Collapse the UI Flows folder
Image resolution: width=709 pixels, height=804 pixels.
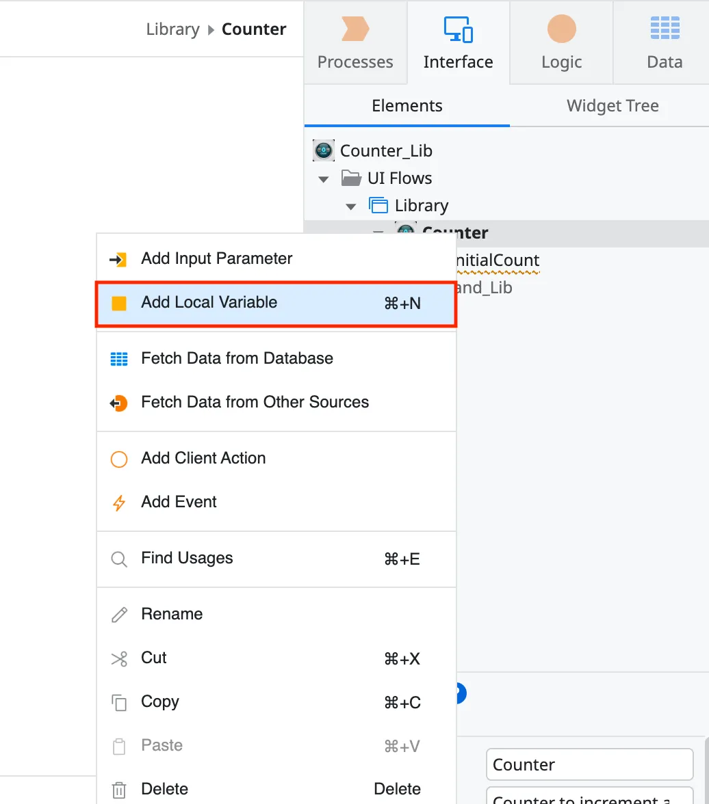pyautogui.click(x=322, y=178)
